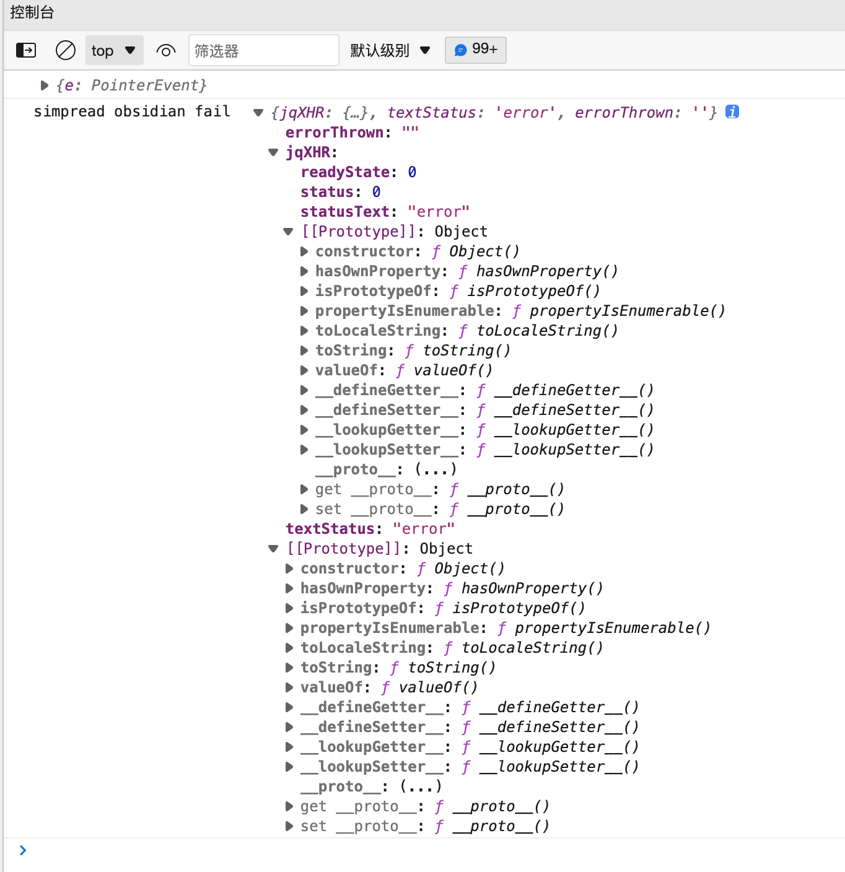Expand the set __proto__ accessor entry

pyautogui.click(x=304, y=509)
